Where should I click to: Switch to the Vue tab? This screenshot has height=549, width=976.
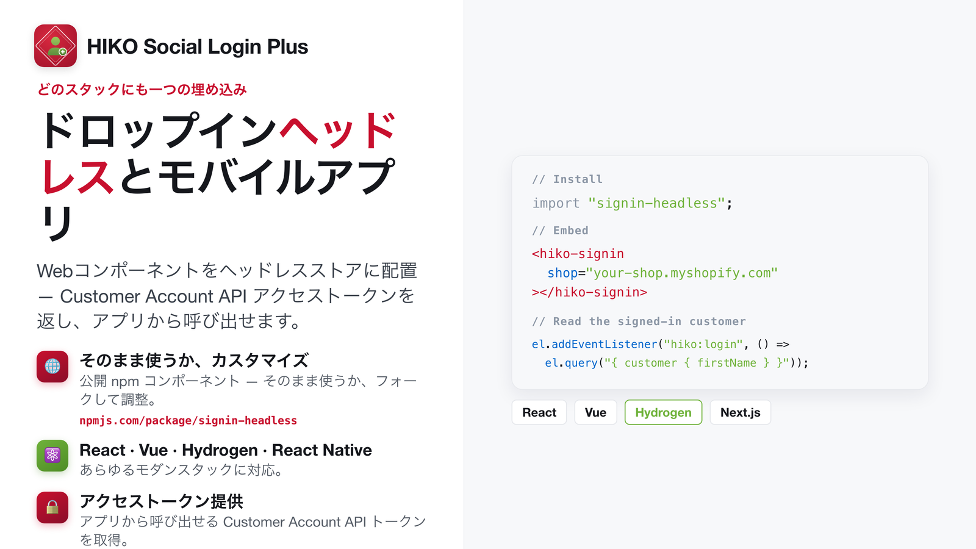point(595,412)
